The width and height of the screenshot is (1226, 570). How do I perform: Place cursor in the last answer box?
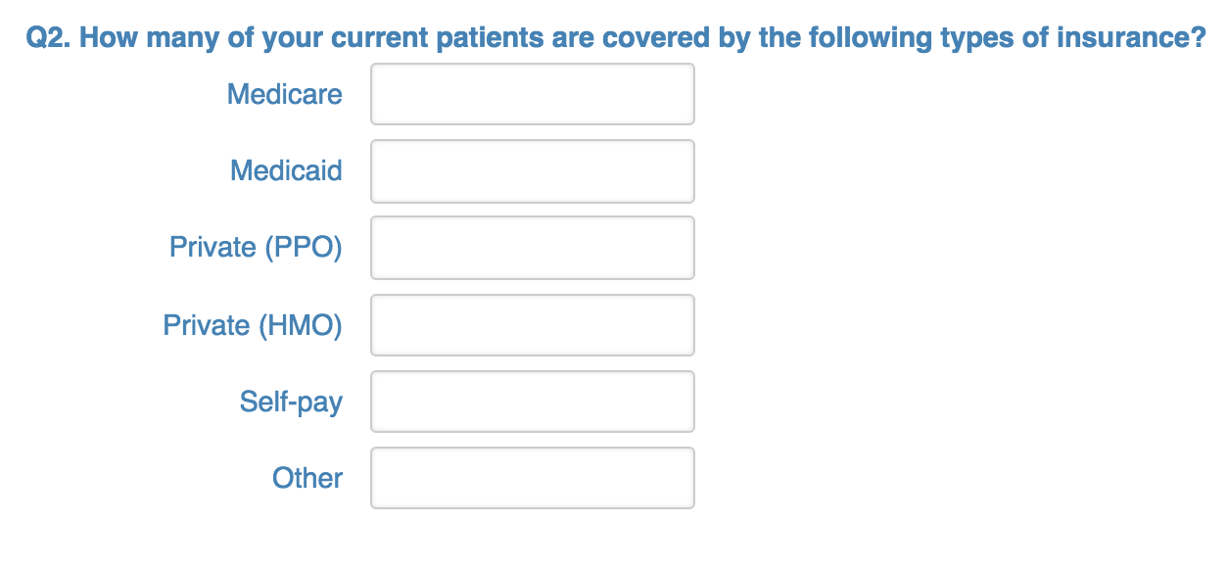click(532, 477)
